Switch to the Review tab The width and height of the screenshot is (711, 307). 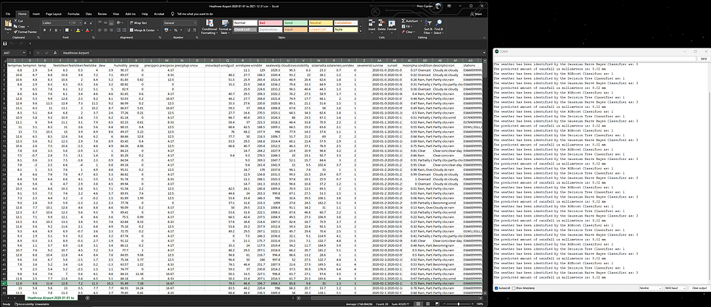tap(102, 14)
